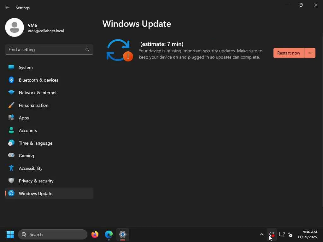Click the network monitor icon in the tray
The width and height of the screenshot is (323, 242).
click(x=282, y=234)
